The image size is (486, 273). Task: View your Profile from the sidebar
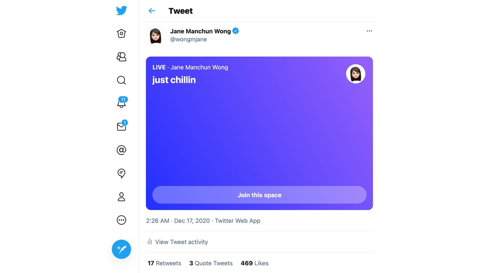121,197
